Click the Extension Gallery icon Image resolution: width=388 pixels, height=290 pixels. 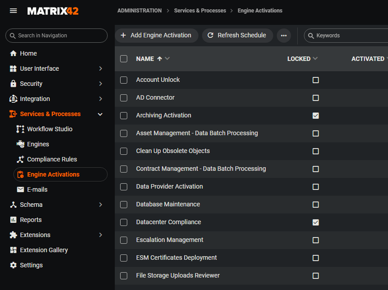click(13, 250)
